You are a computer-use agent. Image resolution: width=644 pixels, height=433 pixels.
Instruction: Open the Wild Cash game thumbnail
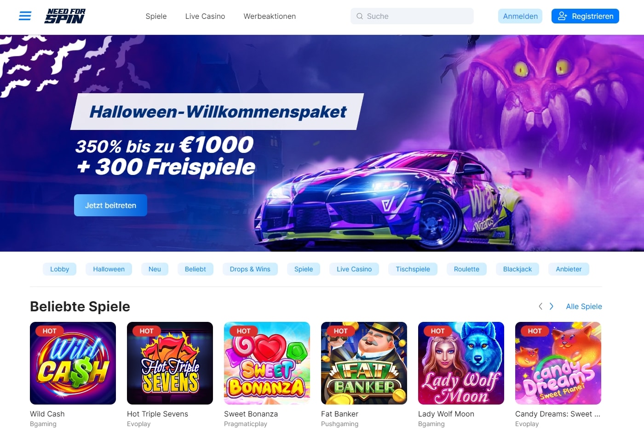point(73,363)
